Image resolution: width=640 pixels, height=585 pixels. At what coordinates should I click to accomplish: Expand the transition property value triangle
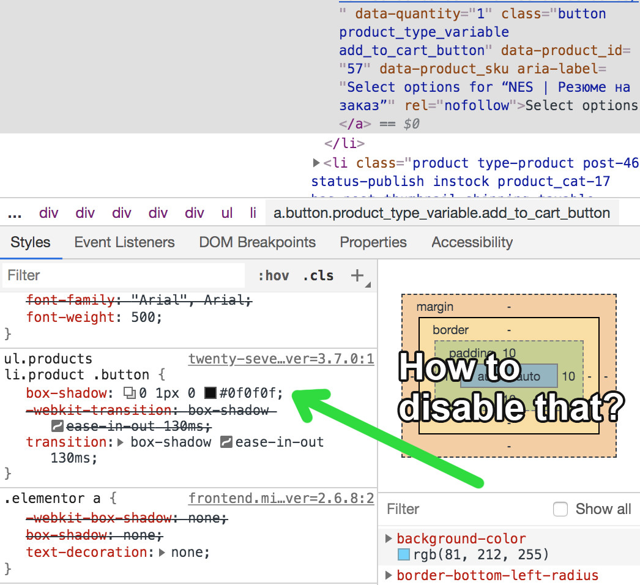point(120,442)
